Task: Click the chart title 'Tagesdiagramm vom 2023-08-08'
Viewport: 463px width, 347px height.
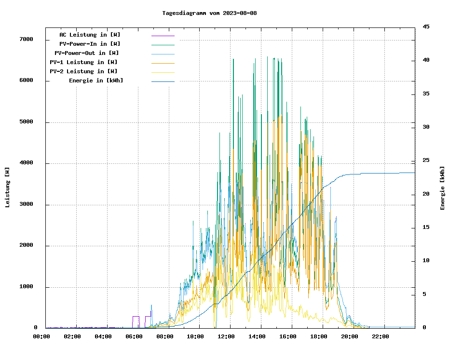Action: tap(209, 13)
